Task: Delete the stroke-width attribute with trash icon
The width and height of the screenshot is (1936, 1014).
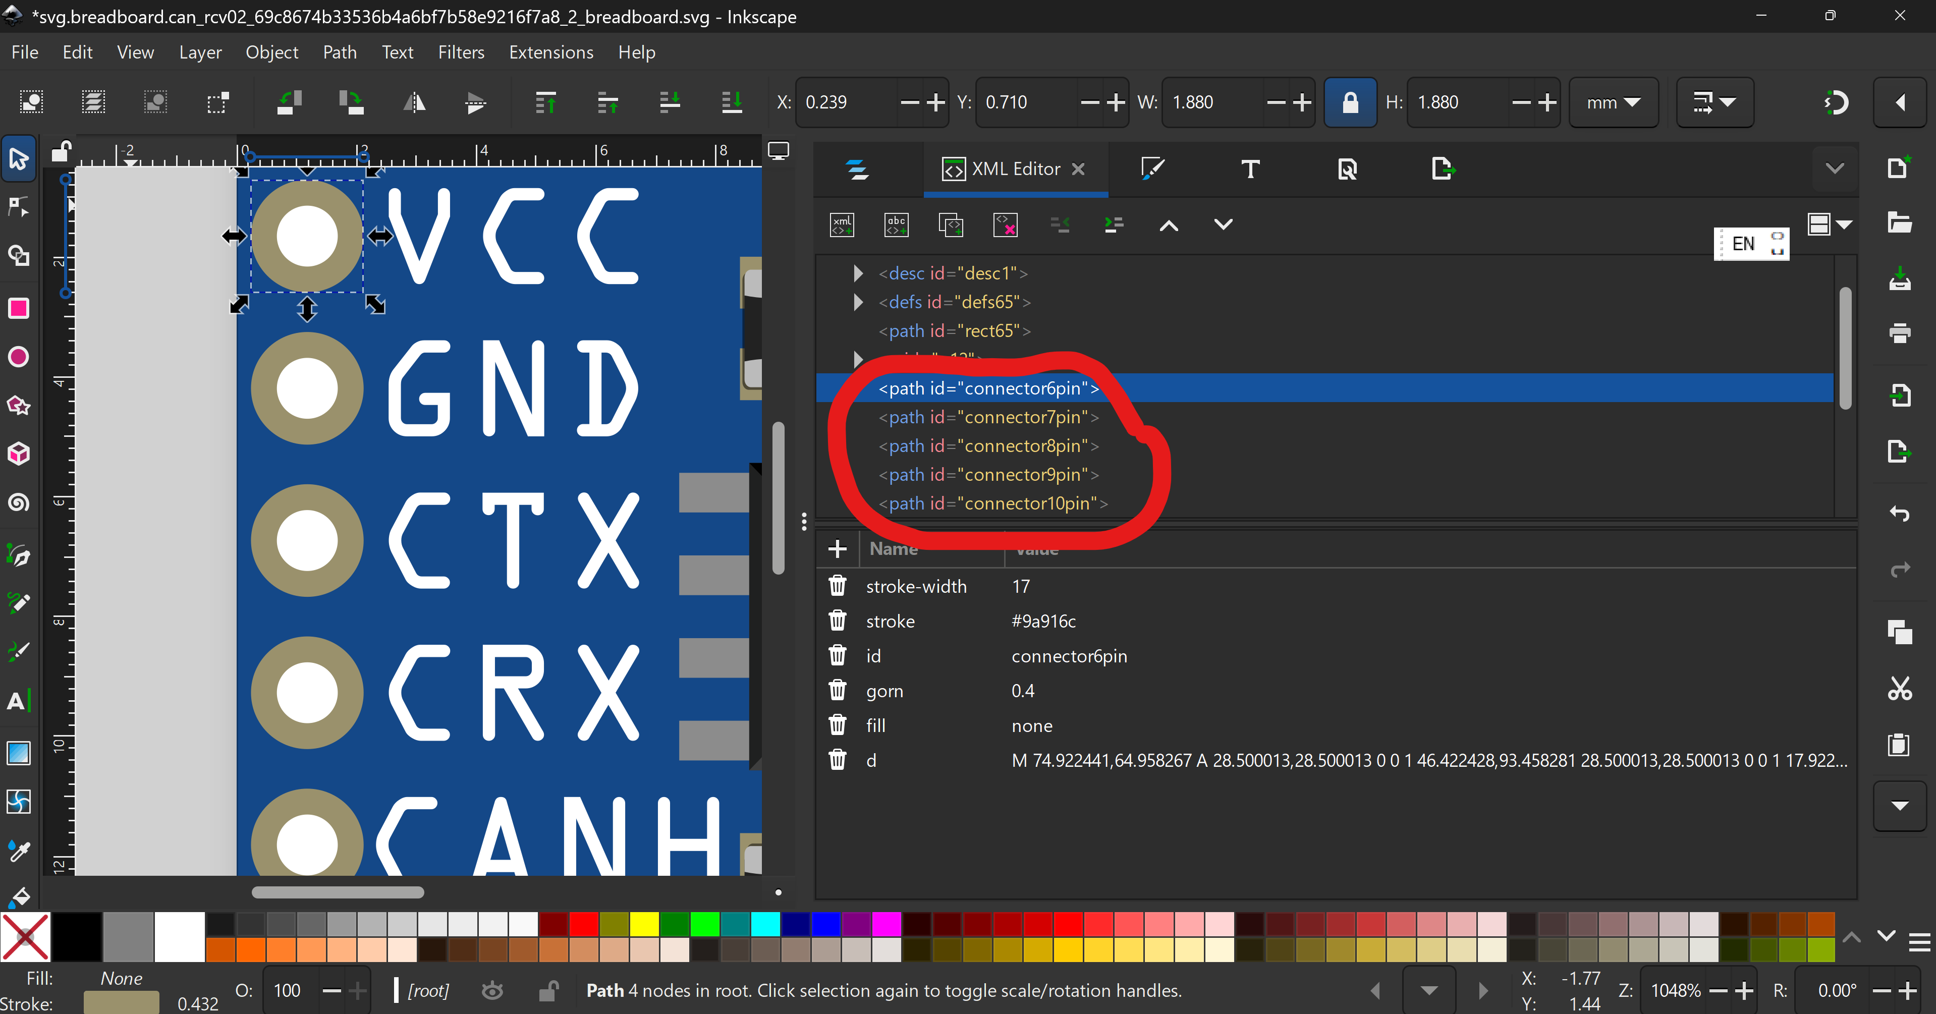Action: tap(837, 586)
